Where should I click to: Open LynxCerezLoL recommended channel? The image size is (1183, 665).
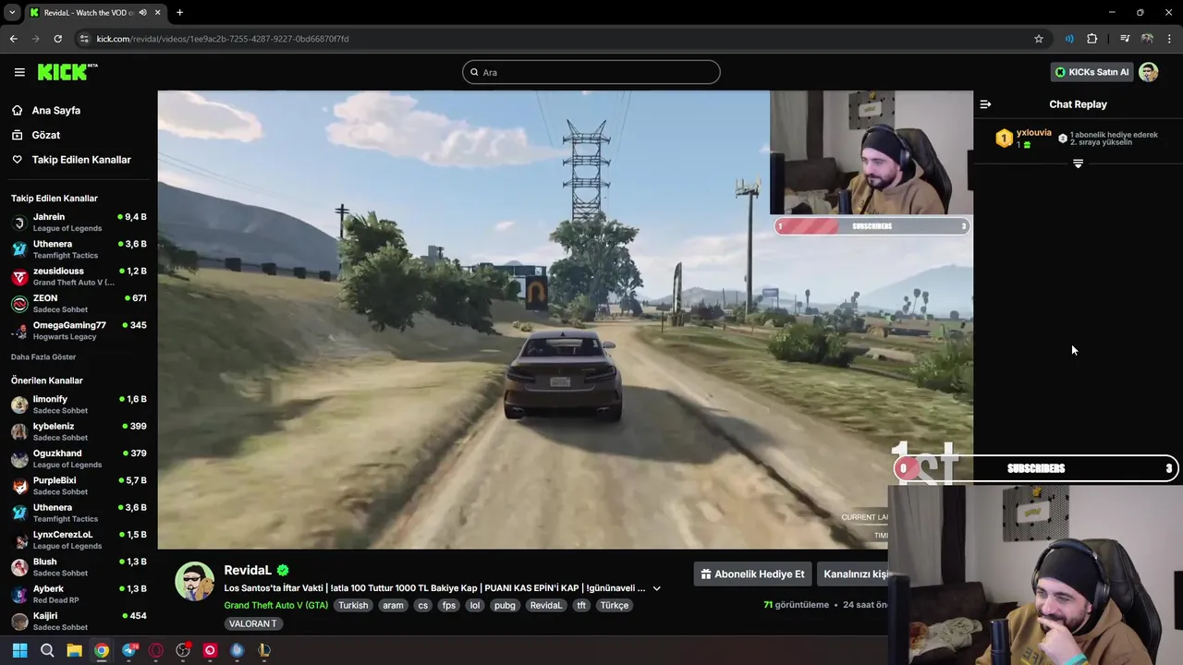click(x=79, y=539)
